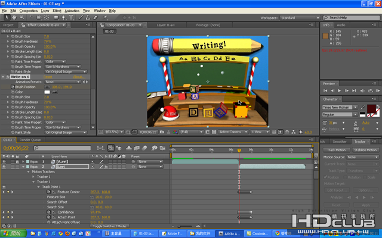
Task: Click About link of Write-on 4
Action: click(x=79, y=77)
